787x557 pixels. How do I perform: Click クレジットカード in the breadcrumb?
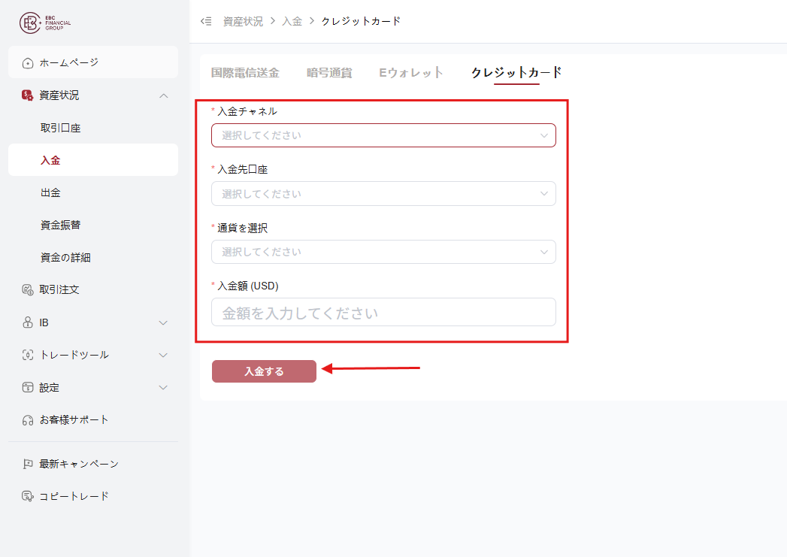[x=361, y=22]
